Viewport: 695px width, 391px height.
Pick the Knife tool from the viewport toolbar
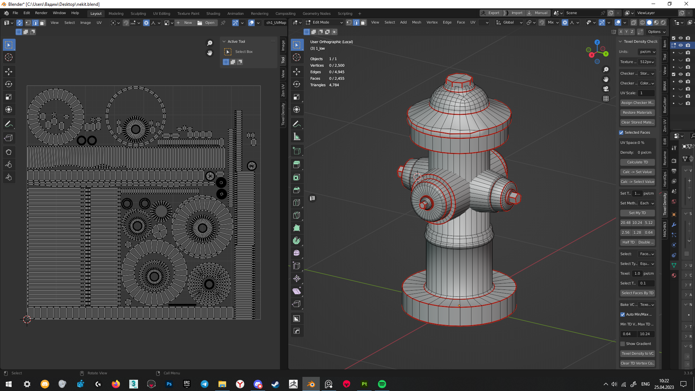tap(297, 215)
